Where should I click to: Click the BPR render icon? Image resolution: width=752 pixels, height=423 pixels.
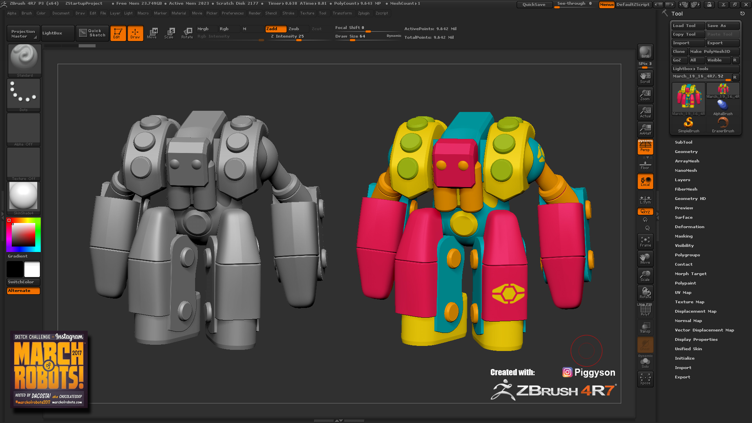[x=645, y=52]
